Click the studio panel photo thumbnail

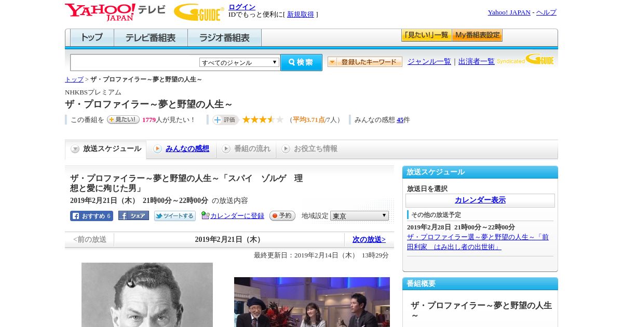tap(312, 302)
